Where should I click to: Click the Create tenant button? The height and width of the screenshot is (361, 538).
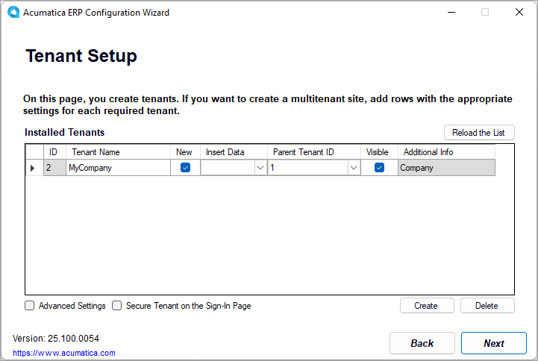[427, 306]
